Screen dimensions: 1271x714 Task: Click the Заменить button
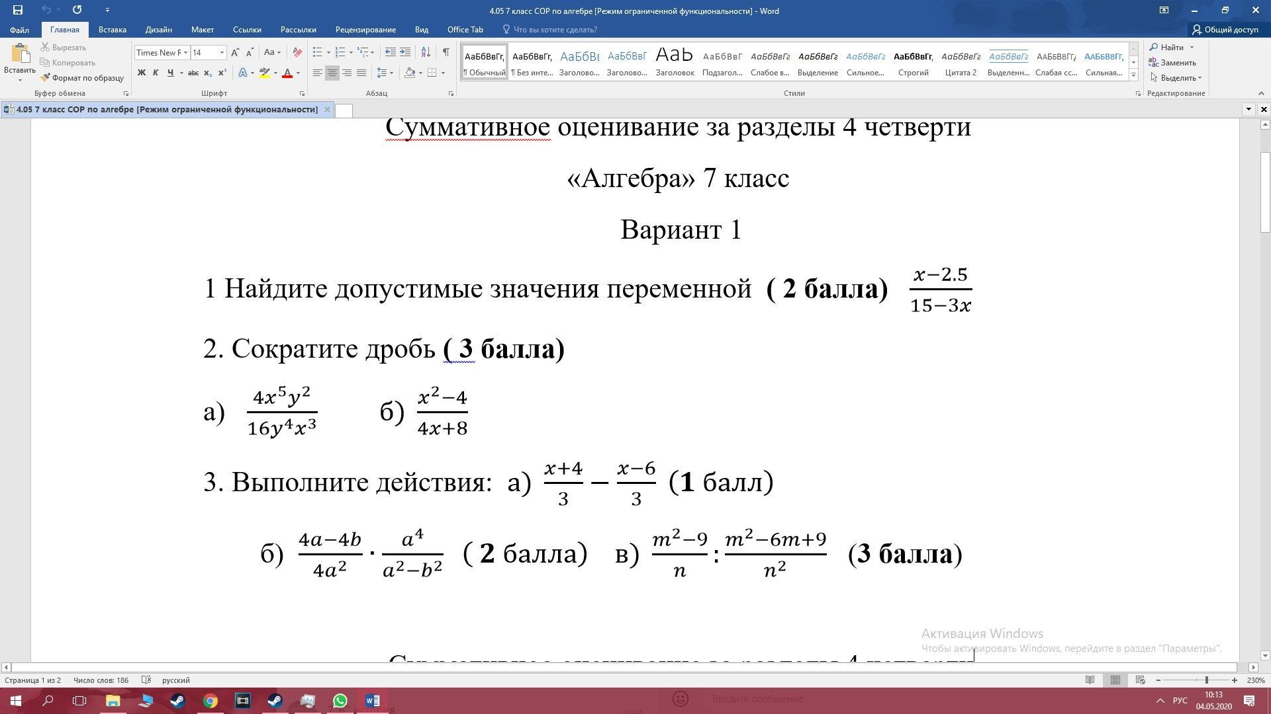pos(1173,63)
